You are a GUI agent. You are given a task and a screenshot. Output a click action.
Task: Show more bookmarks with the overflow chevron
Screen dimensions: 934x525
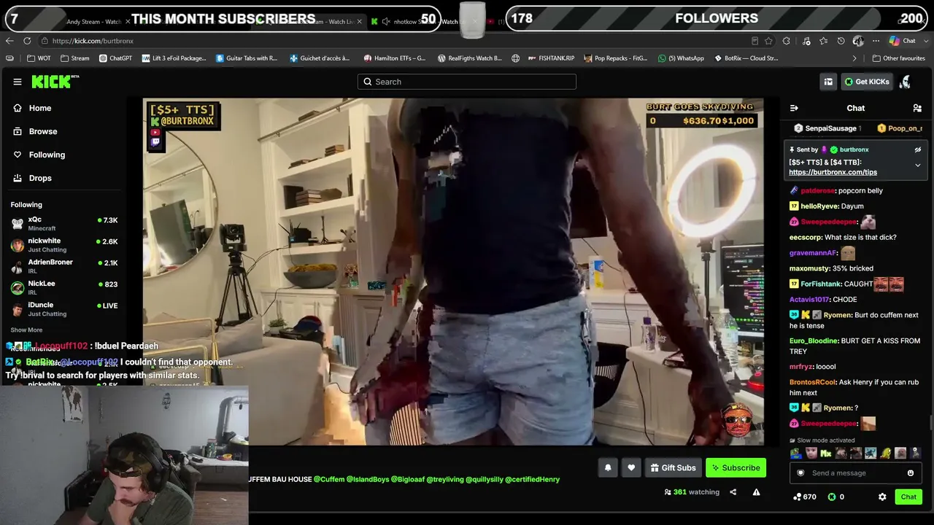[x=854, y=58]
